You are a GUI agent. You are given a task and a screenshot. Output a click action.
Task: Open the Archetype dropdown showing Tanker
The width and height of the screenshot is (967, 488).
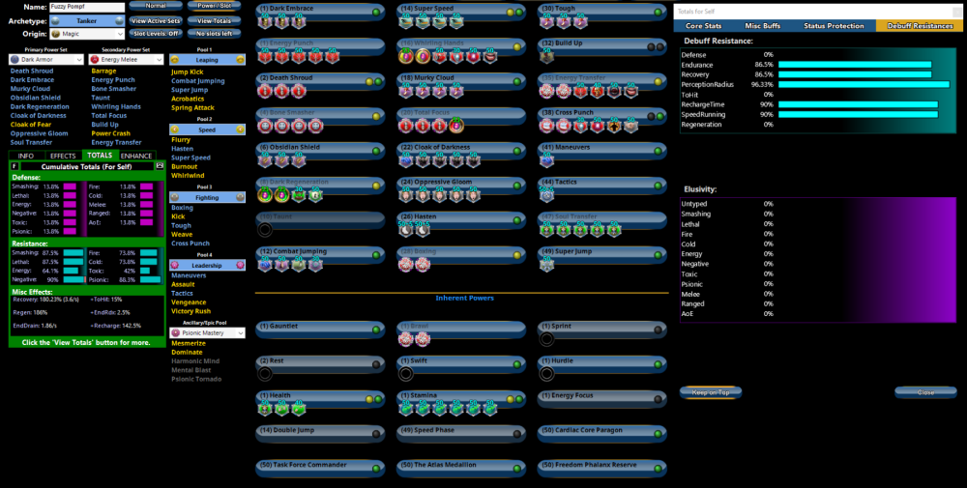(86, 19)
